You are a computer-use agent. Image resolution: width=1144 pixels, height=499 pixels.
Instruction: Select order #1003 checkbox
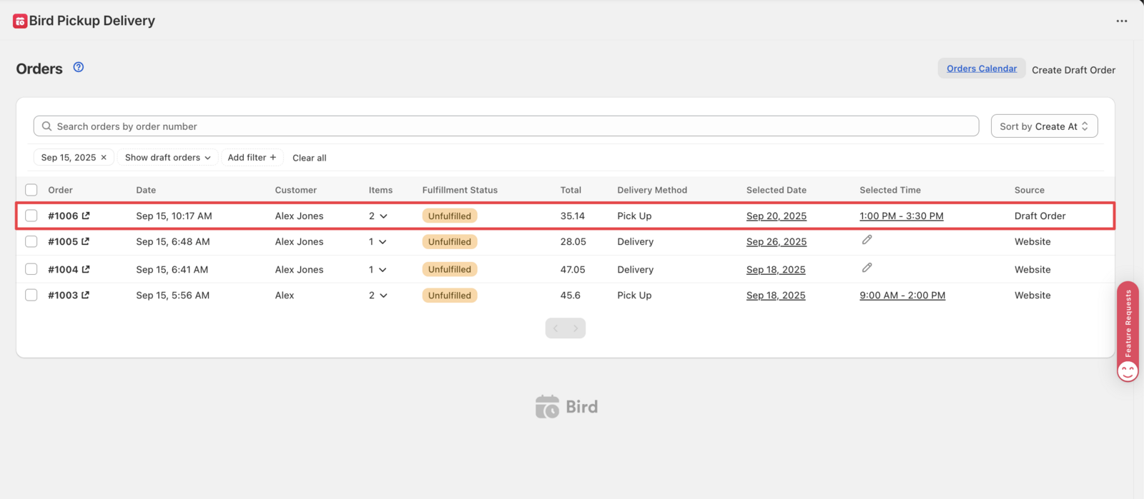click(31, 295)
